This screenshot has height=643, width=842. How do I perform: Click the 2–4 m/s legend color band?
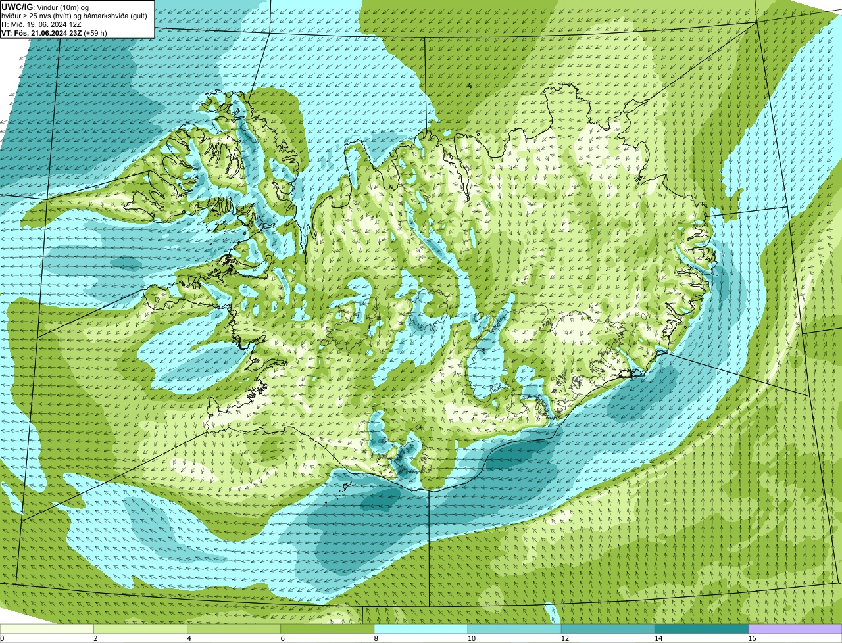pos(140,629)
